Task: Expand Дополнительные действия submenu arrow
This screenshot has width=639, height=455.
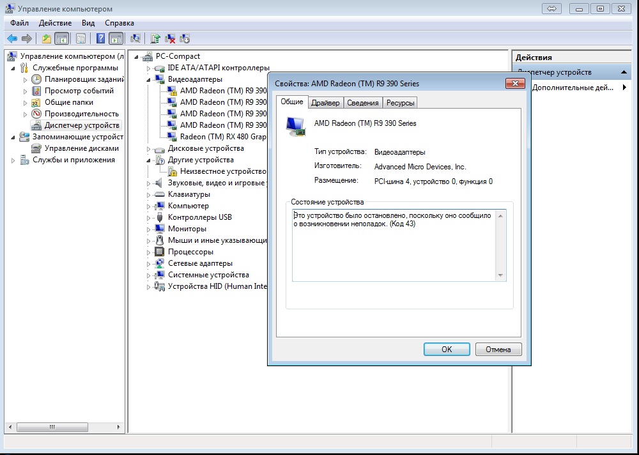Action: coord(624,88)
